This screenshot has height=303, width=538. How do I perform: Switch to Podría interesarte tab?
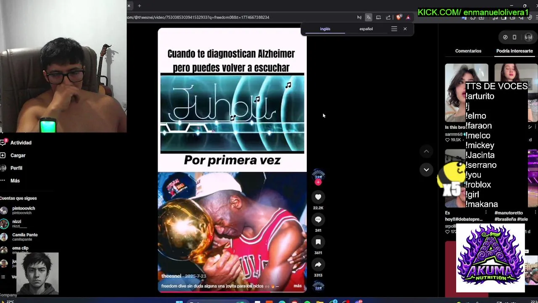click(514, 51)
